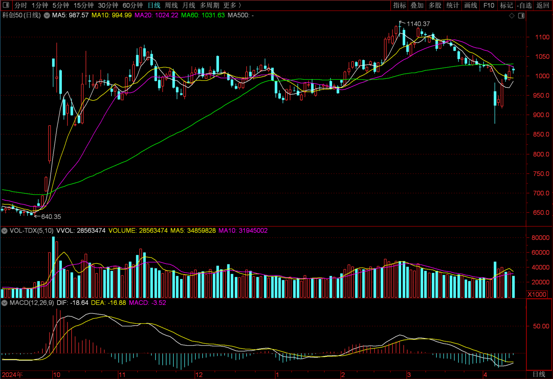Click the month 12 marker on the time axis
553x379 pixels.
point(199,375)
